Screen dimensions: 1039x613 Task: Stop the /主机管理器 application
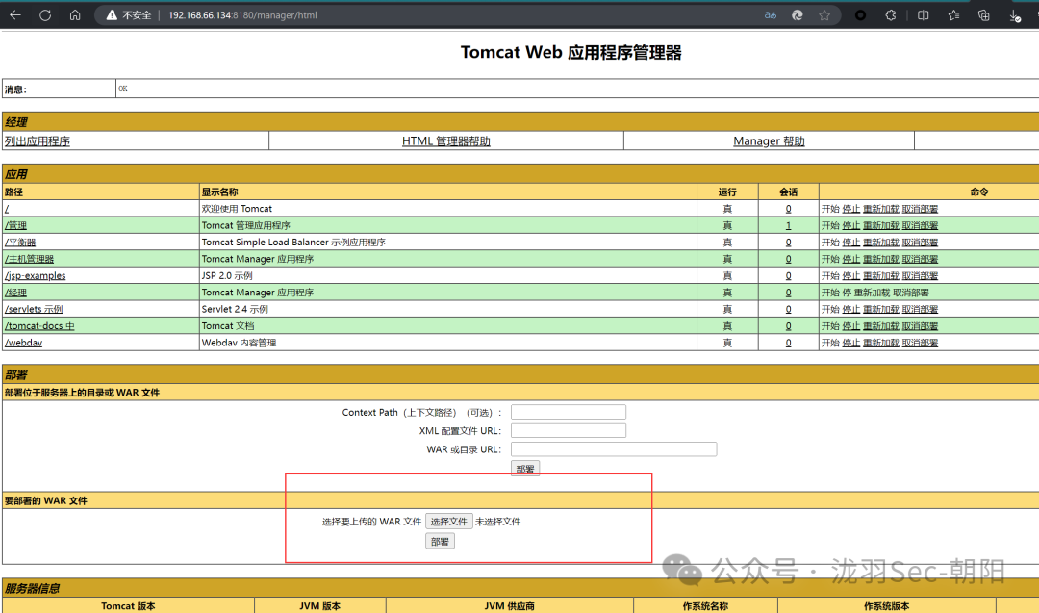tap(850, 259)
